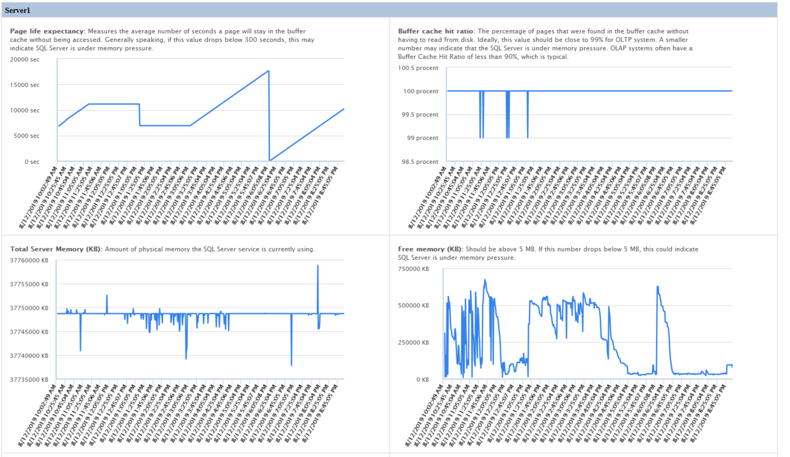Click the 750000 KB axis label

(x=413, y=269)
